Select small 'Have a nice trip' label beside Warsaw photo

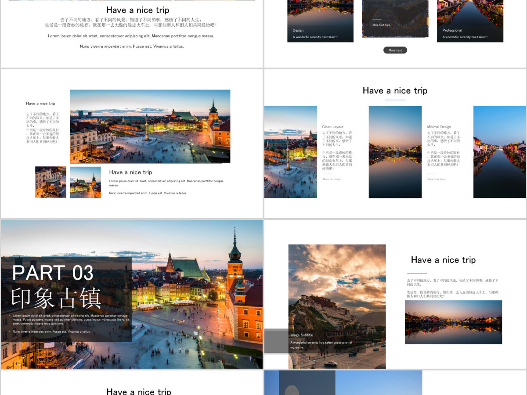coord(40,104)
